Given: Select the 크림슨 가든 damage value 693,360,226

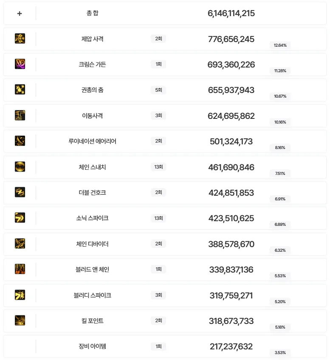Looking at the screenshot, I should (231, 65).
